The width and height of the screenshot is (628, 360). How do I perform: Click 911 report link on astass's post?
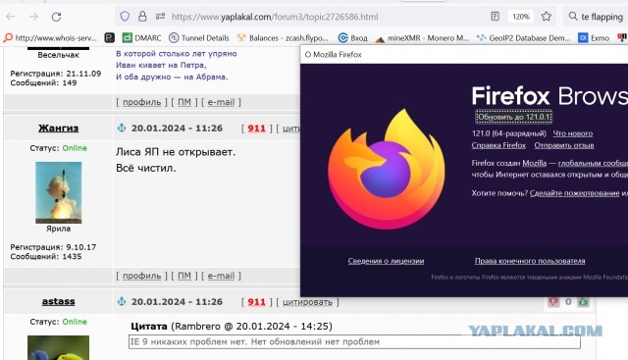click(257, 301)
